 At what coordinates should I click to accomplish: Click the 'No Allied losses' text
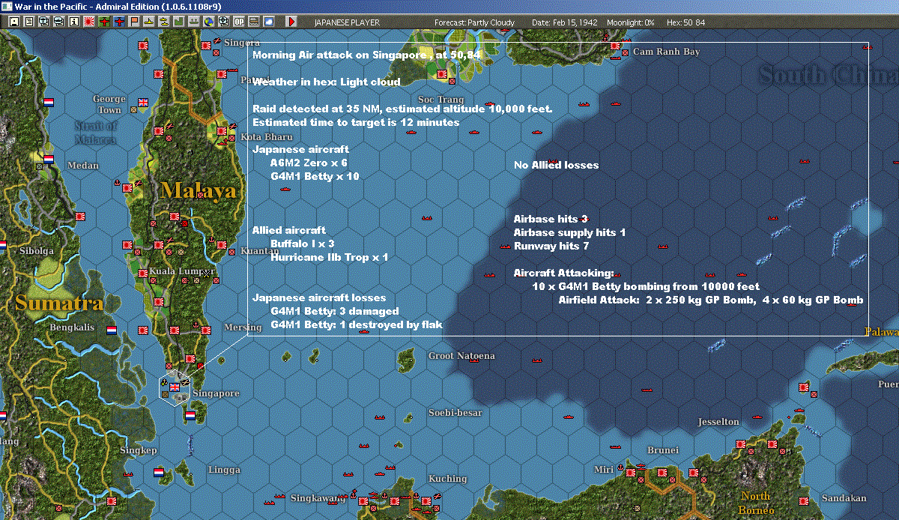click(556, 165)
